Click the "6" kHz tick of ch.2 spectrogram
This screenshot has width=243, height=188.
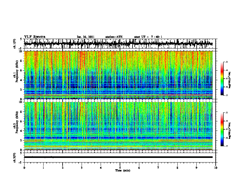click(x=21, y=121)
